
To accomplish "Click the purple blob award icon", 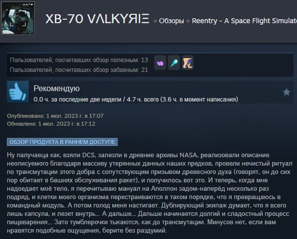I will (x=160, y=63).
